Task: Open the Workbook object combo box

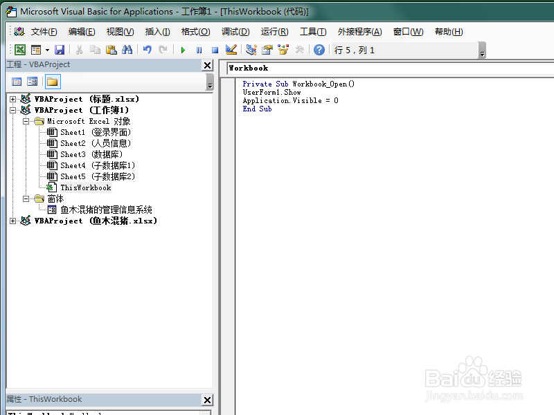Action: click(390, 68)
